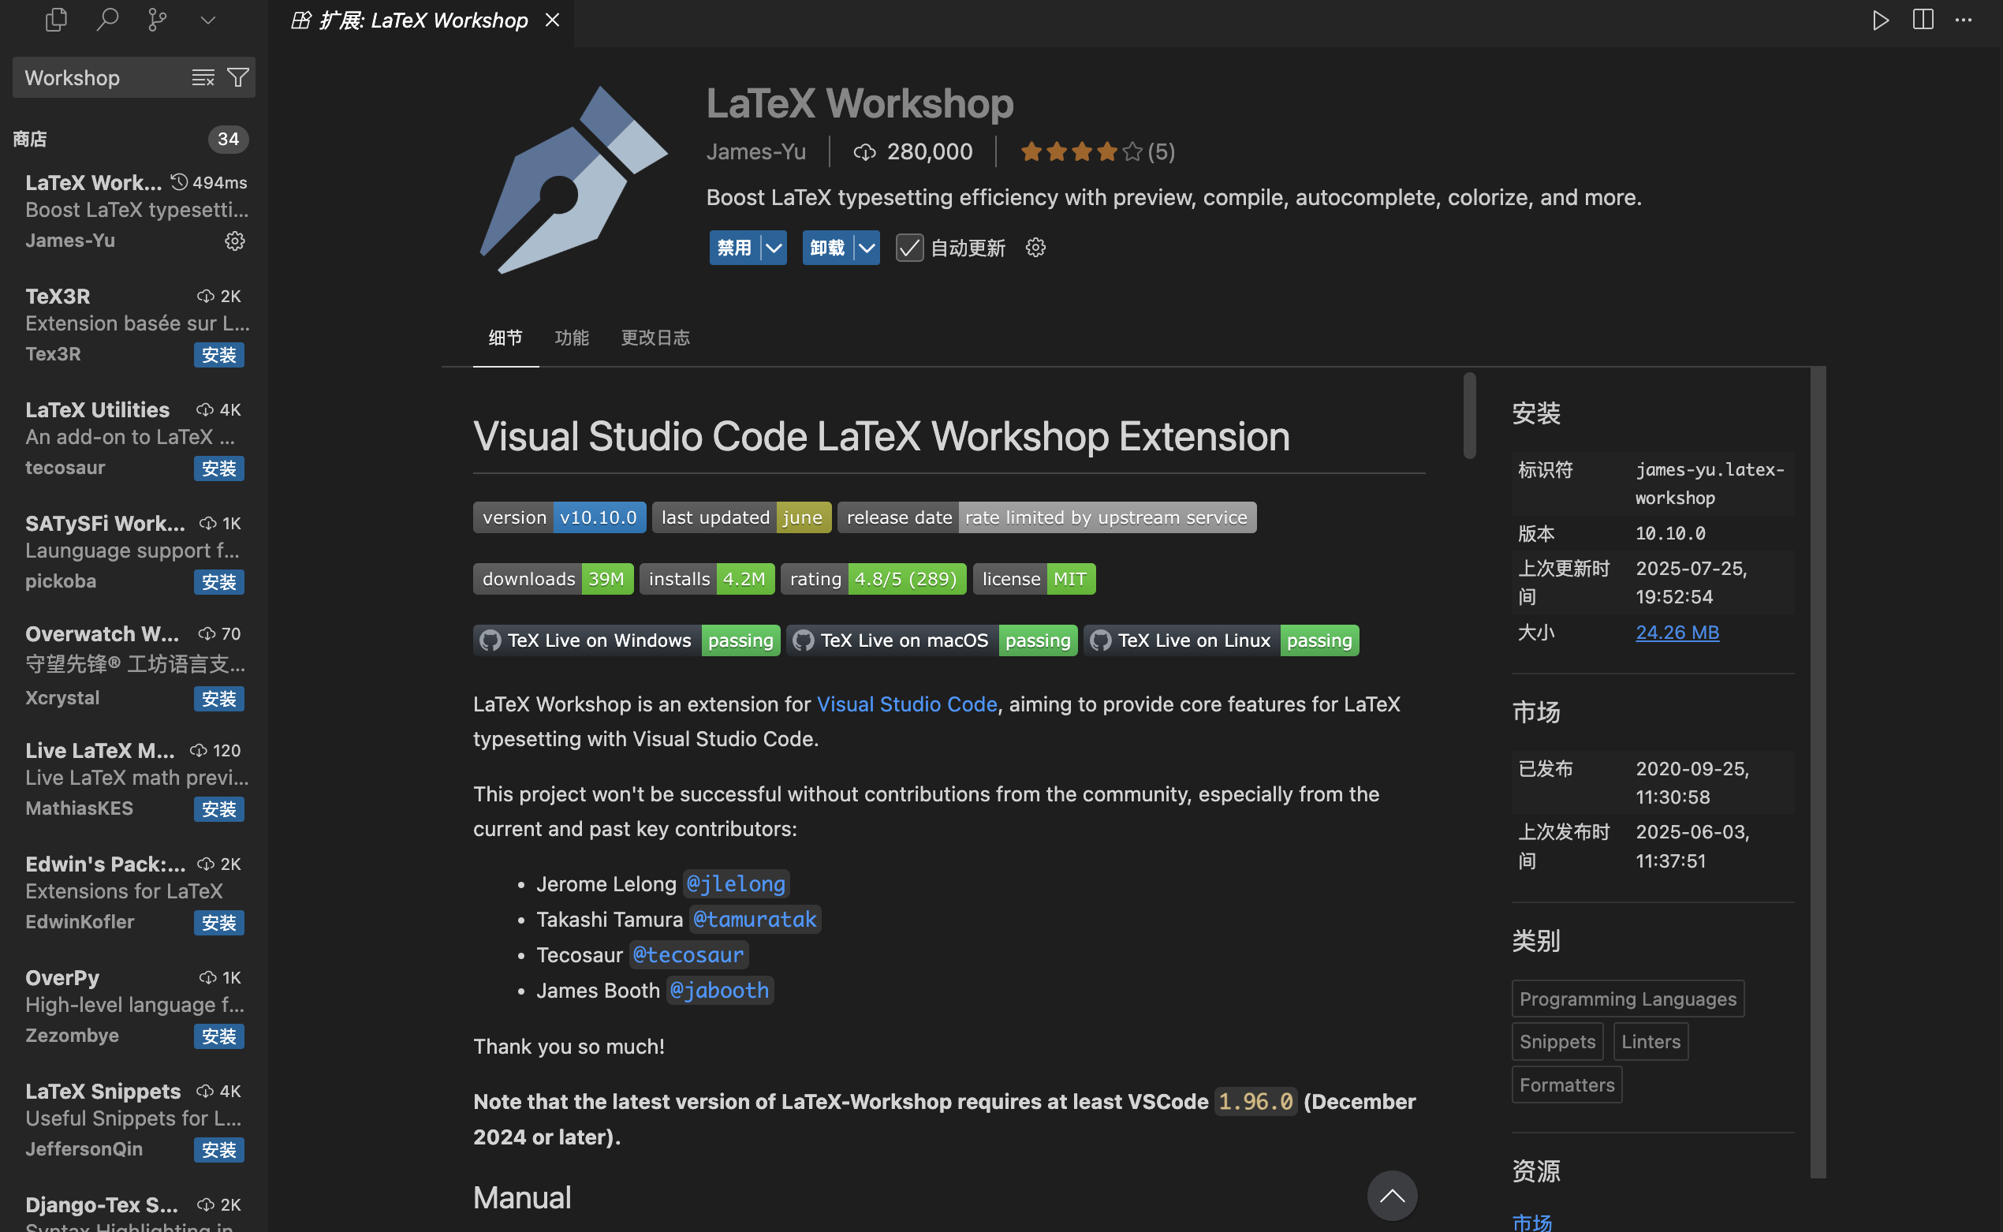Image resolution: width=2003 pixels, height=1232 pixels.
Task: Click the details sidebar scrollbar
Action: [1818, 771]
